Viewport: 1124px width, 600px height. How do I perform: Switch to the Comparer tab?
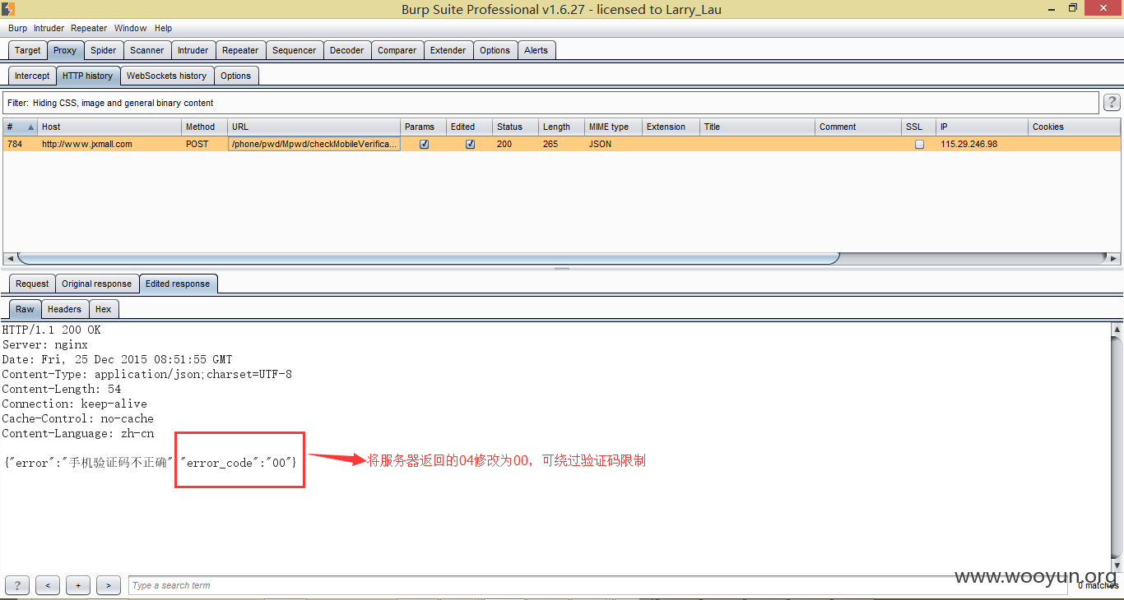(397, 50)
